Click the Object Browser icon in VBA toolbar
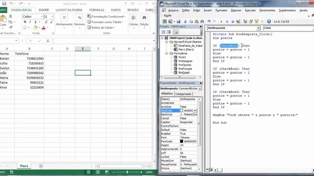The image size is (314, 176). 256,22
